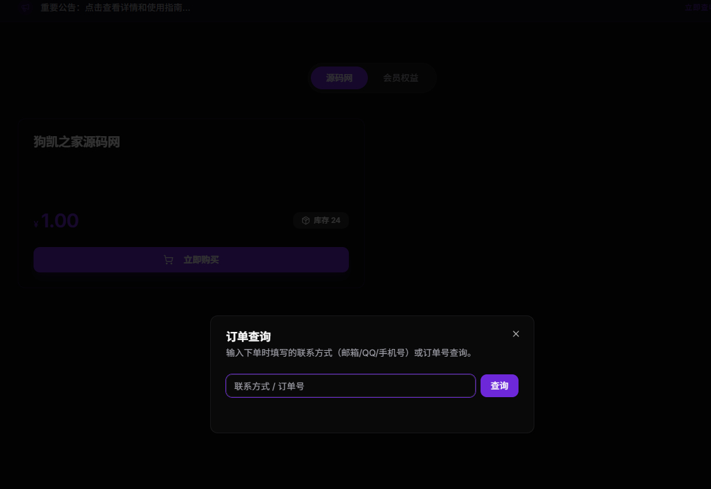Toggle the 源码网/会员权益 pill switcher
711x489 pixels.
click(373, 77)
